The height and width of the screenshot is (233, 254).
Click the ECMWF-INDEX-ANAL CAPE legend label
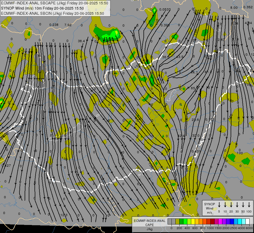click(149, 223)
